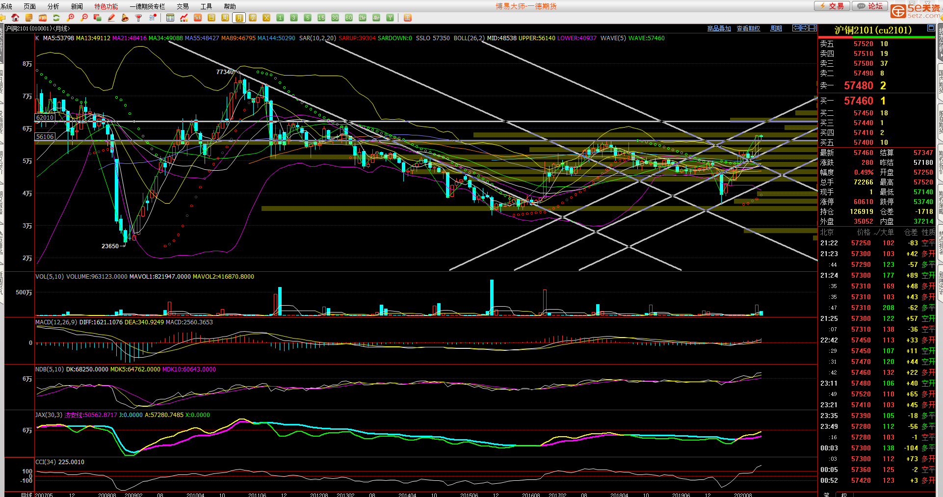Click the 卖一 57480 ask price
This screenshot has width=943, height=497.
pos(859,86)
